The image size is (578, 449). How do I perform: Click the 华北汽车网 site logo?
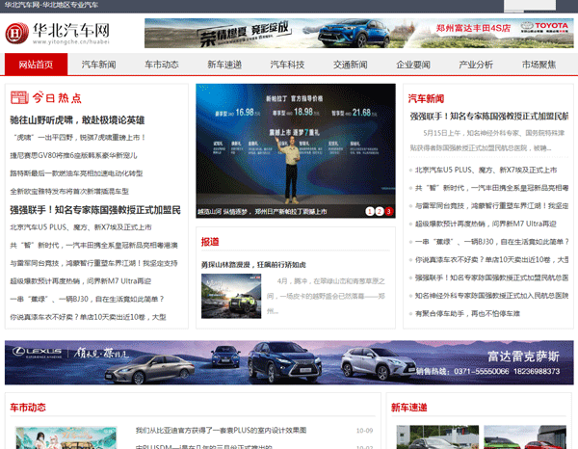point(58,33)
